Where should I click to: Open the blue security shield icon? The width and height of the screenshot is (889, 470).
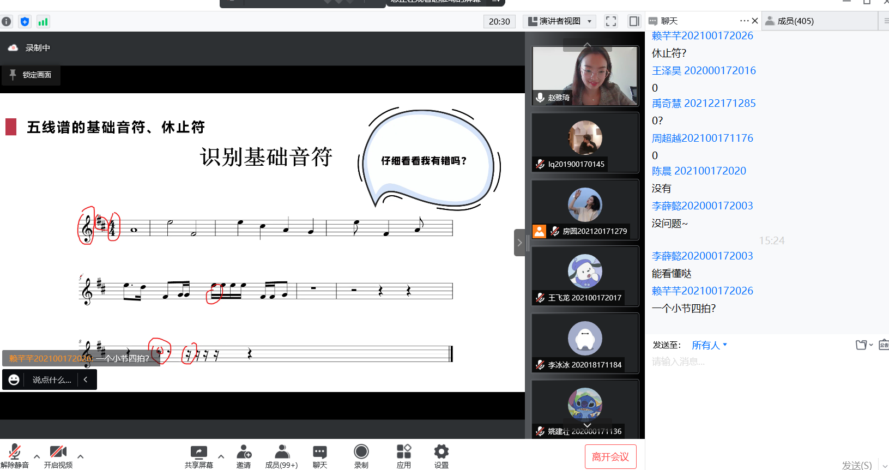tap(25, 22)
